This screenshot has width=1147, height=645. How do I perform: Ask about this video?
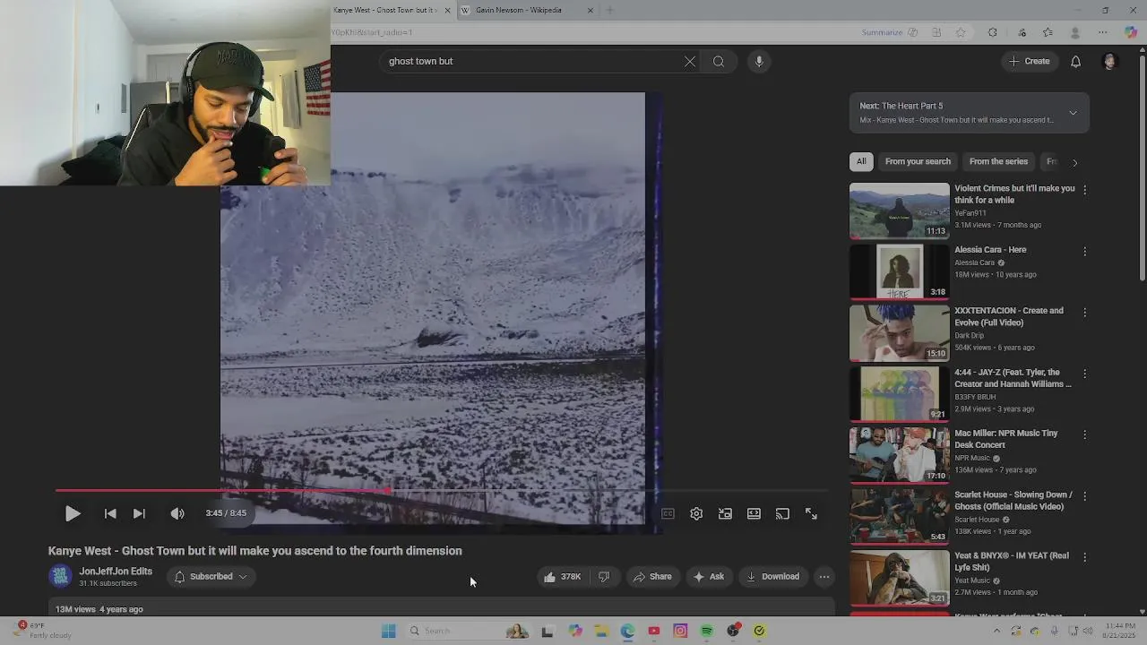coord(709,577)
